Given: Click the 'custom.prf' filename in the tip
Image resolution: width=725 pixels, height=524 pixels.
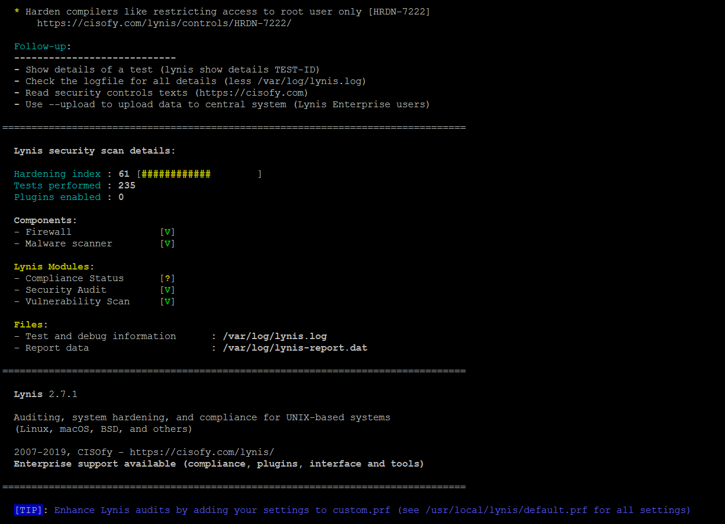Looking at the screenshot, I should [362, 510].
